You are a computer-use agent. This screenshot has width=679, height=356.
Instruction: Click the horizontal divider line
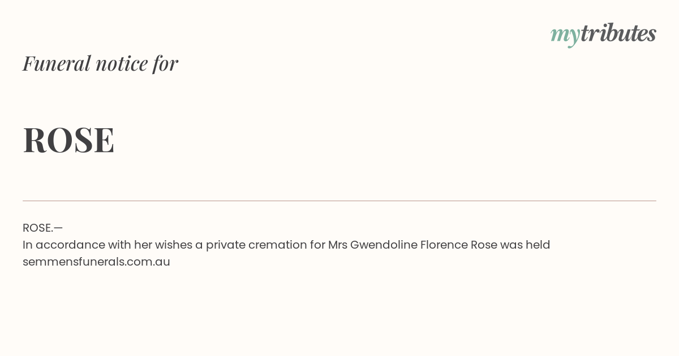coord(339,201)
